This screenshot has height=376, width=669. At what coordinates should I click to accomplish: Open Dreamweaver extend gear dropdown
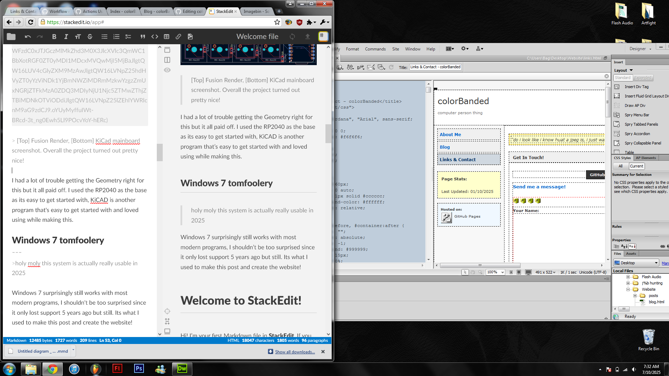[465, 49]
